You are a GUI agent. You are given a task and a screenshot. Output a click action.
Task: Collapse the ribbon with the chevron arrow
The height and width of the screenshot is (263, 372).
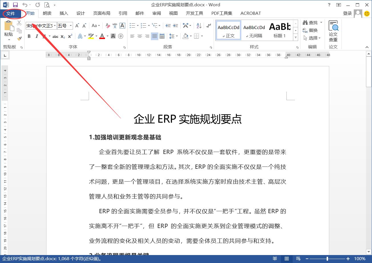[367, 47]
